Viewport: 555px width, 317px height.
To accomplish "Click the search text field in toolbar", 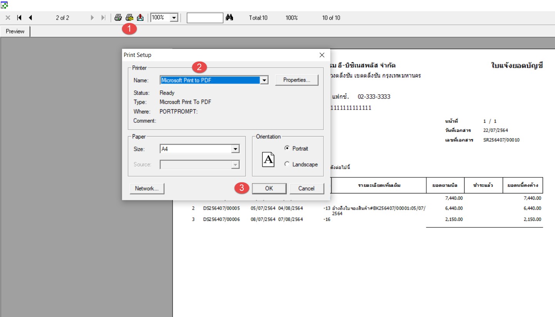I will 205,18.
